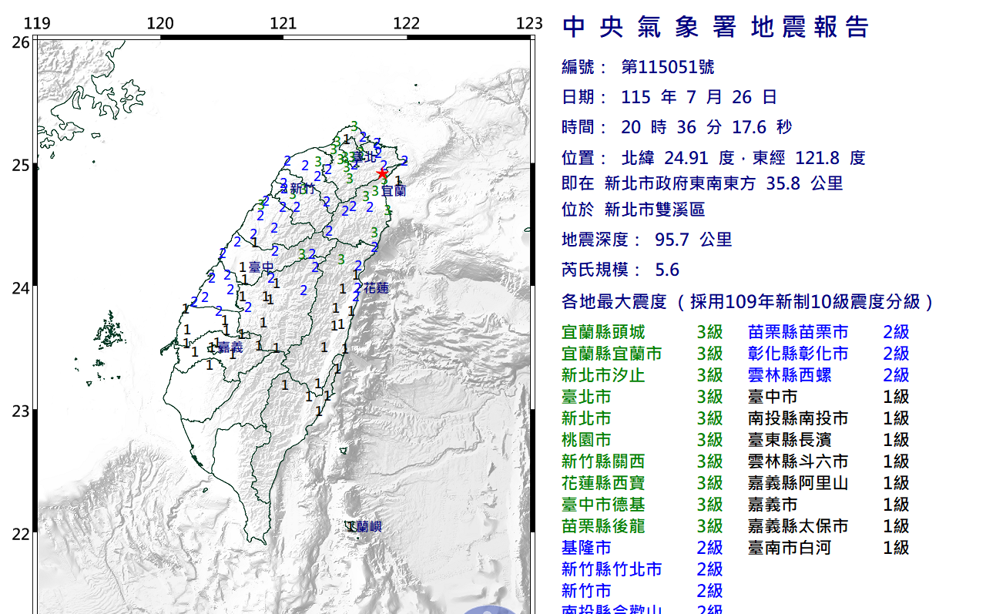
Task: Select the report number 第115051號
Action: 668,67
